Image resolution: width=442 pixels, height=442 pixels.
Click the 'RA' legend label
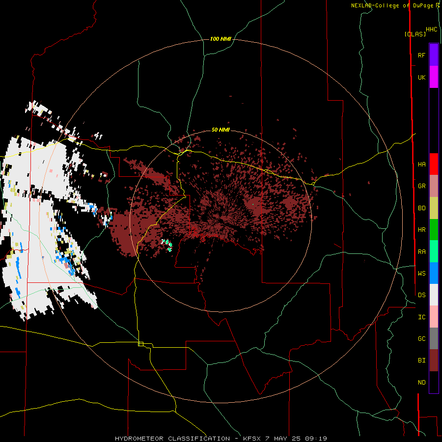click(x=422, y=252)
